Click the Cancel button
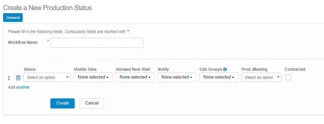The width and height of the screenshot is (324, 124). 92,103
